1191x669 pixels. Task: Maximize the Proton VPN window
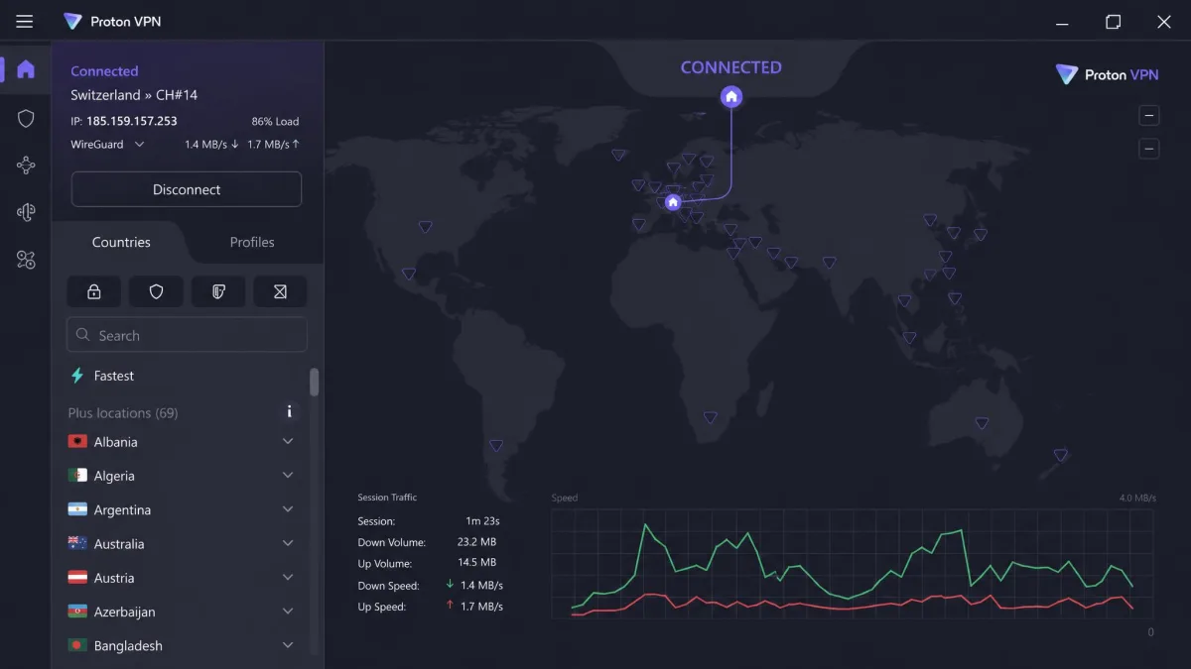tap(1114, 22)
